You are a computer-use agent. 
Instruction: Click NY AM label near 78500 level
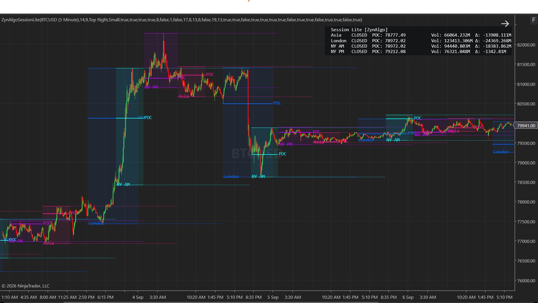pos(123,185)
